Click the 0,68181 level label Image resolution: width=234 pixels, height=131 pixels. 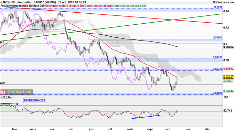click(x=217, y=57)
